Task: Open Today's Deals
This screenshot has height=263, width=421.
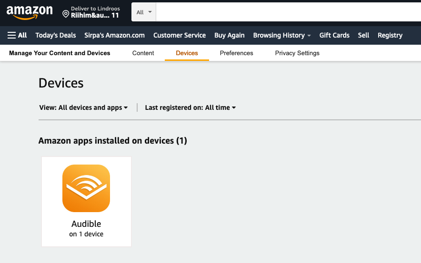Action: tap(56, 35)
